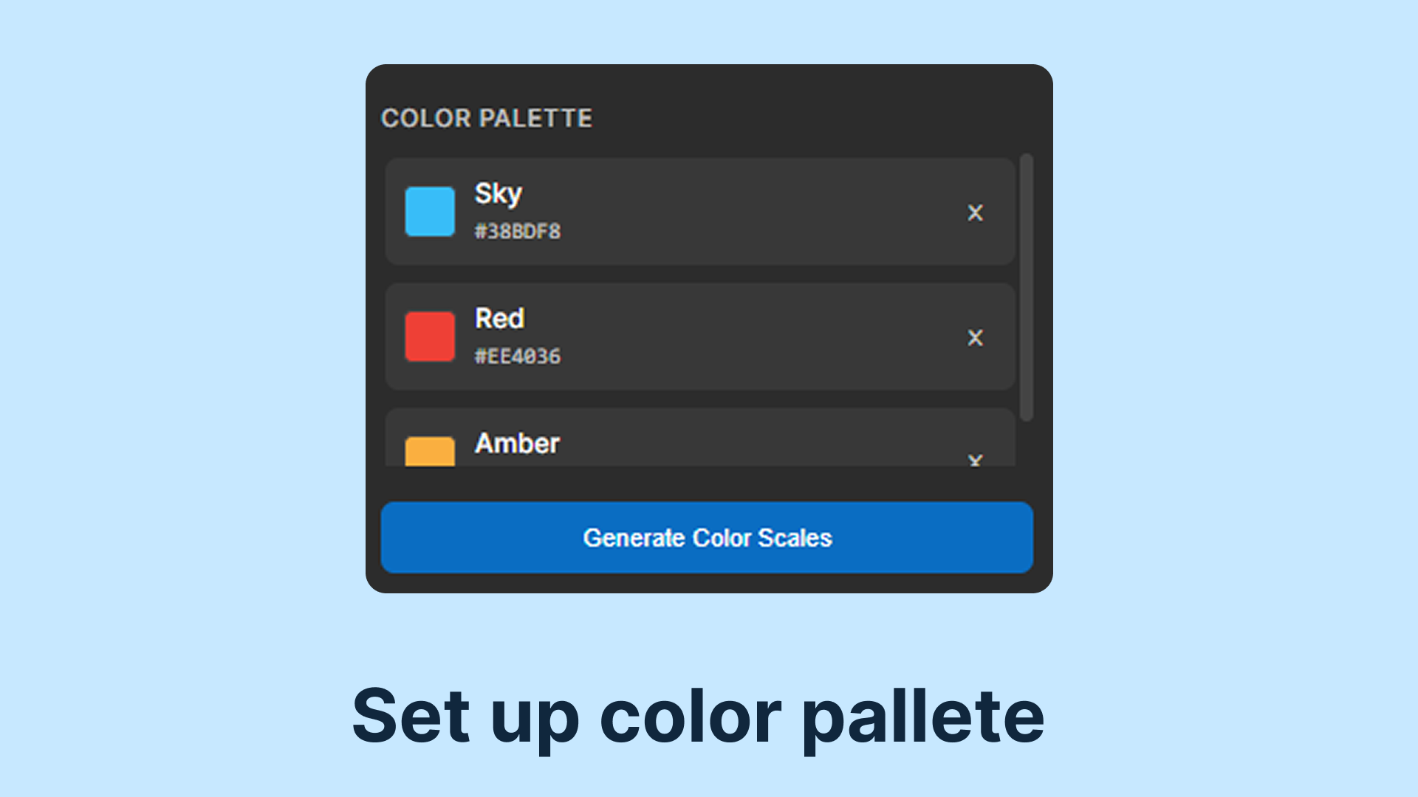Click the Generate Color Scales button
Image resolution: width=1418 pixels, height=797 pixels.
coord(708,538)
